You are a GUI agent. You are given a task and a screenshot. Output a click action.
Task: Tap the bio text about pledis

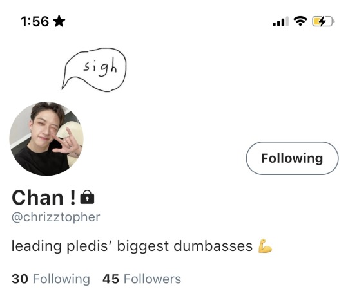(x=132, y=246)
